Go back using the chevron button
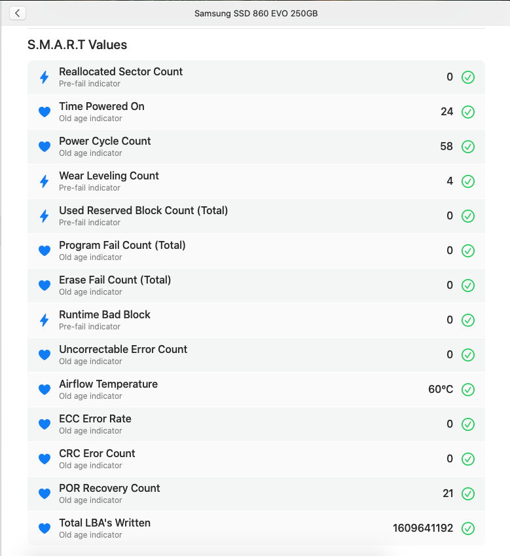This screenshot has height=556, width=510. click(x=18, y=13)
